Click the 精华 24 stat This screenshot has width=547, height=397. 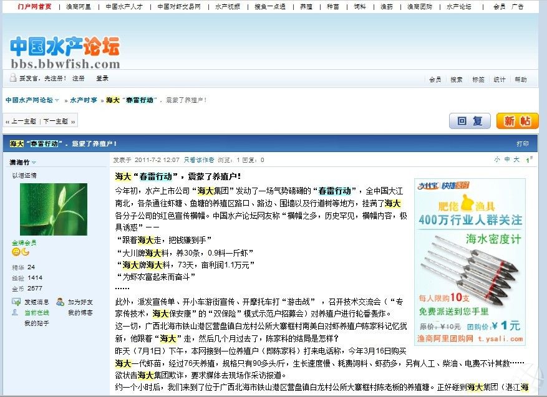(x=23, y=267)
